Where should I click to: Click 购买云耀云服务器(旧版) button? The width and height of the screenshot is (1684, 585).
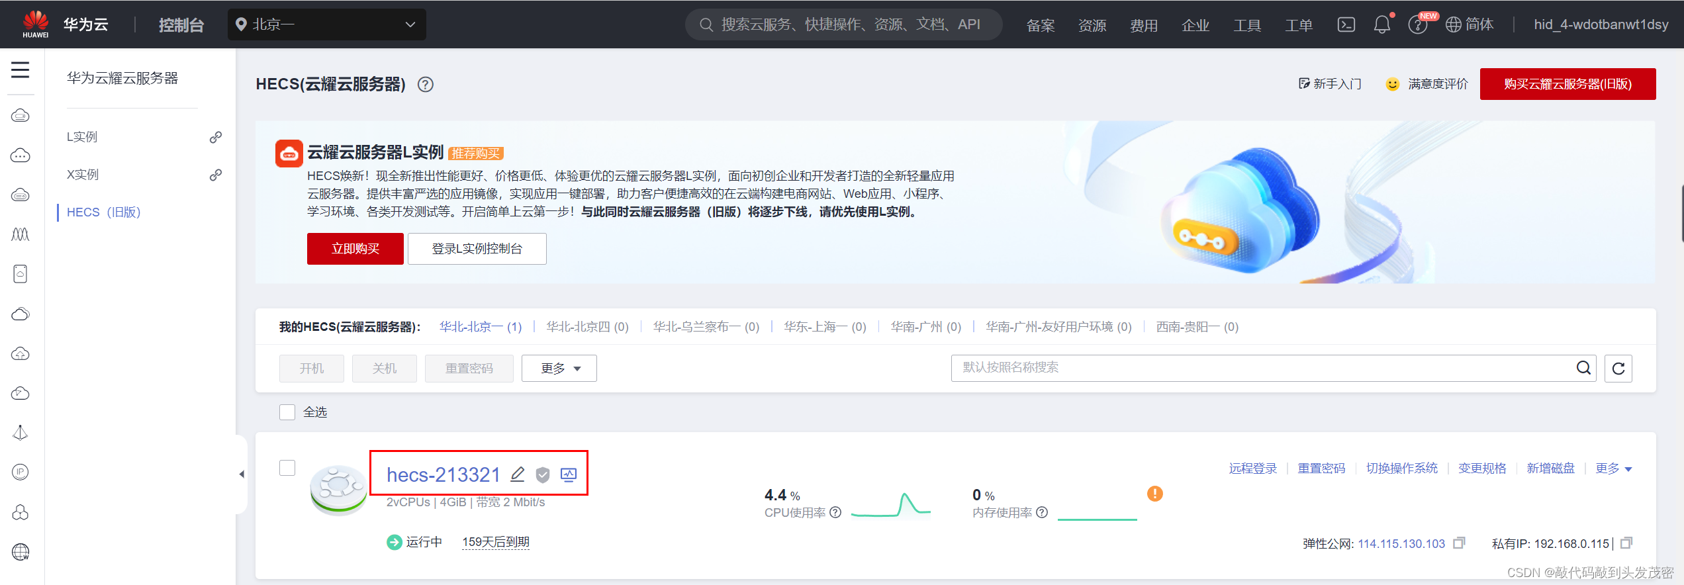[x=1568, y=84]
